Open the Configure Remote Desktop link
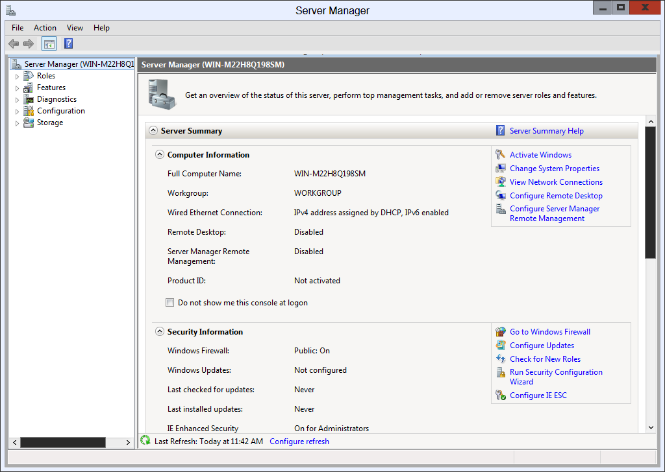This screenshot has width=665, height=472. pyautogui.click(x=556, y=196)
